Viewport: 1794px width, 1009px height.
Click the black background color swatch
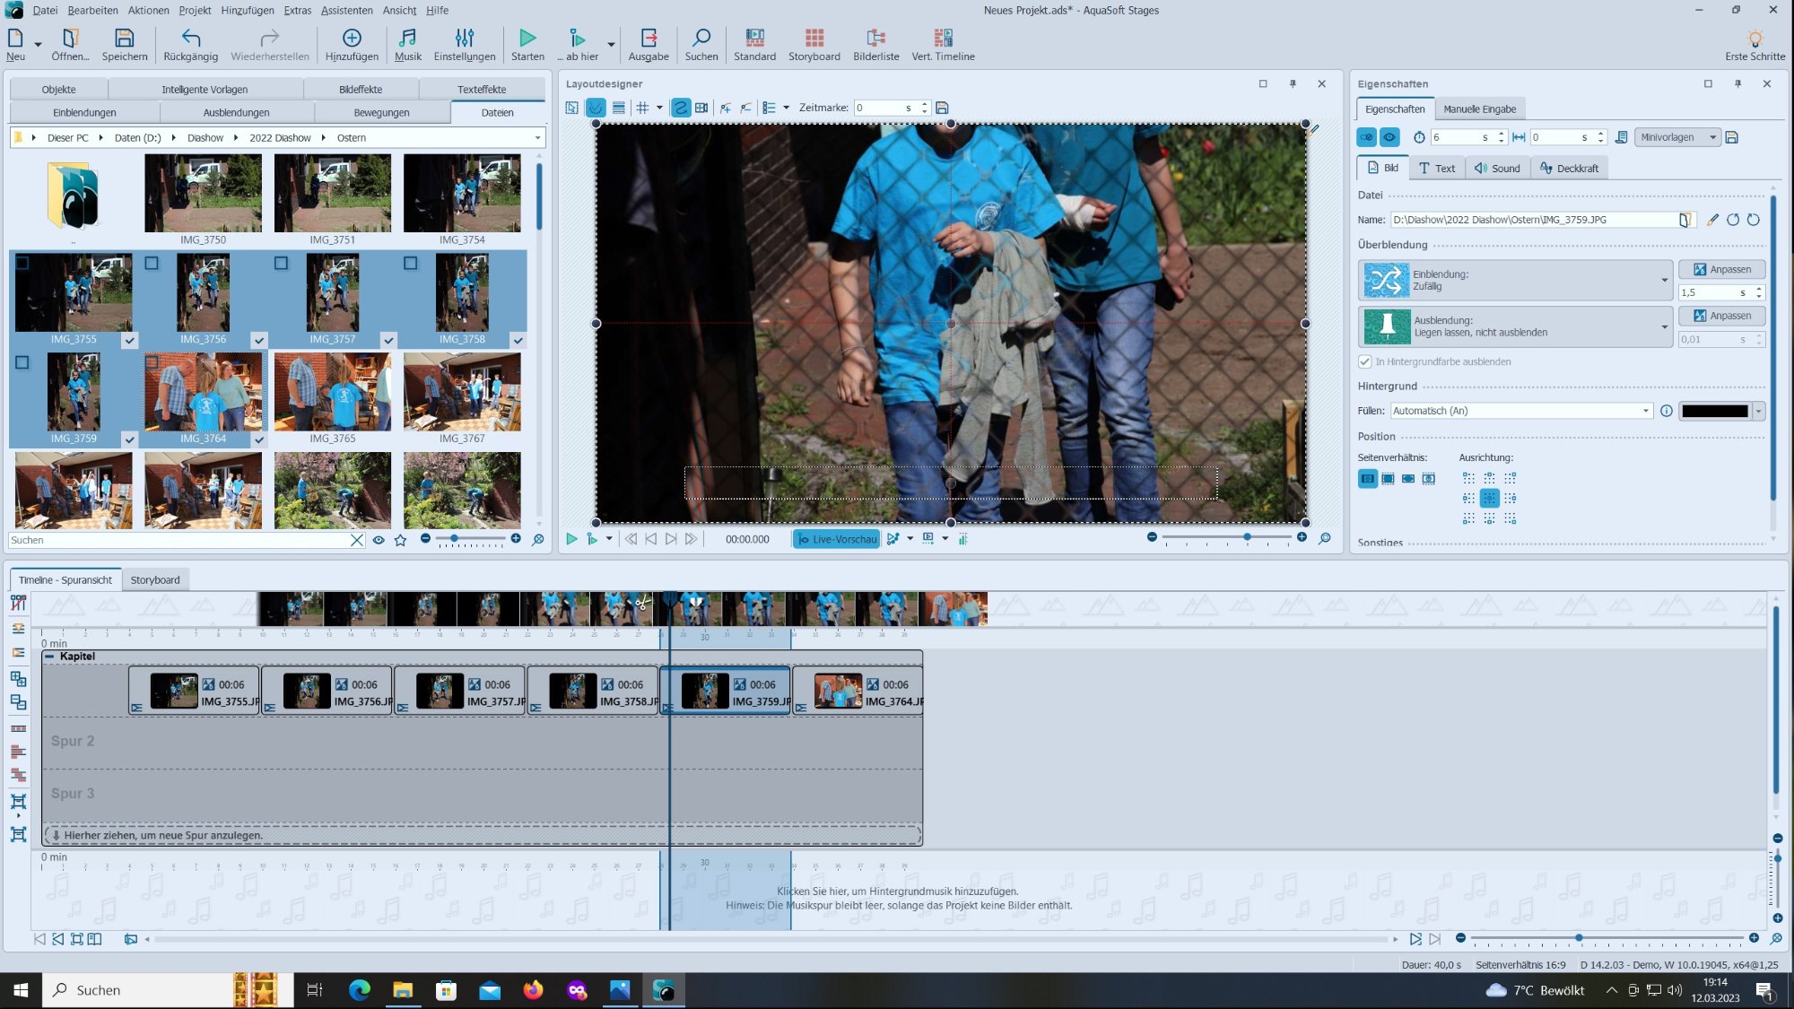(x=1714, y=411)
